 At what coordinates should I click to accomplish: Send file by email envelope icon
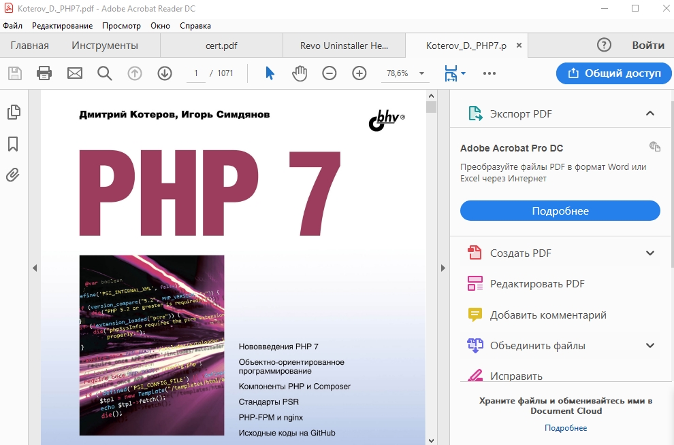coord(75,73)
